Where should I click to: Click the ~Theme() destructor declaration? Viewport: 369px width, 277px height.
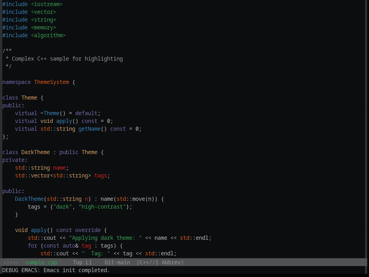point(53,113)
